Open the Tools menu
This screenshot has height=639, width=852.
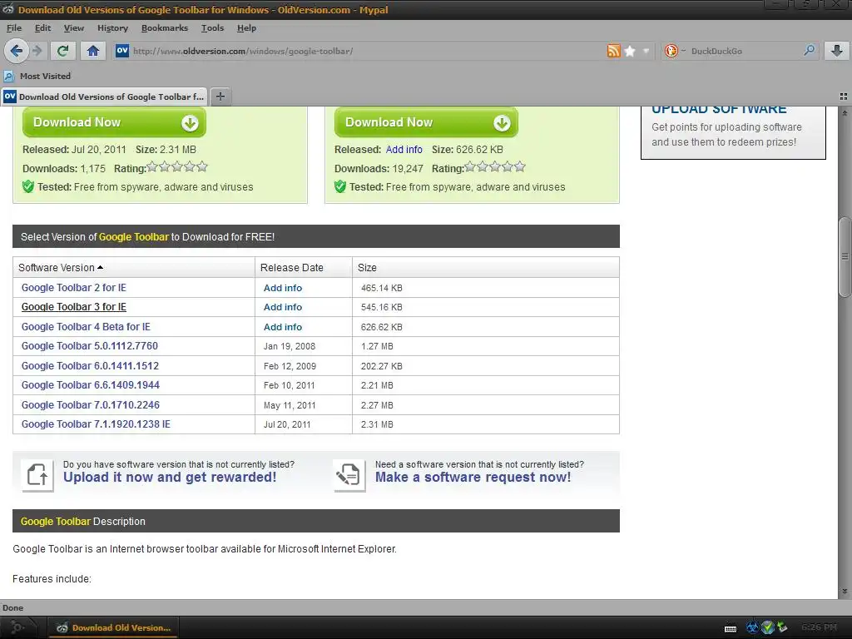pos(212,28)
